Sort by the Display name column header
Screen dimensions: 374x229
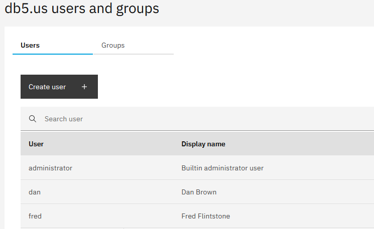pyautogui.click(x=203, y=144)
